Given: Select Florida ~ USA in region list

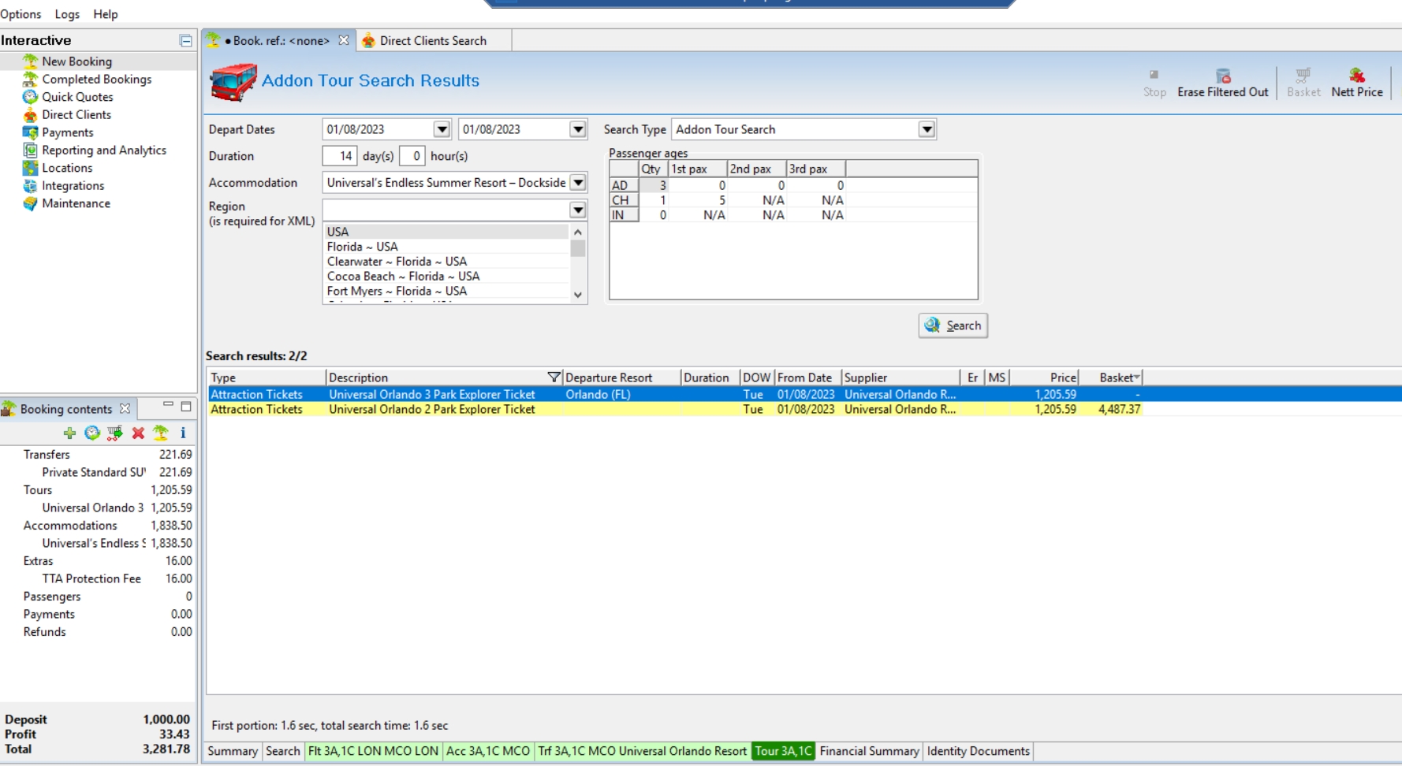Looking at the screenshot, I should (446, 247).
